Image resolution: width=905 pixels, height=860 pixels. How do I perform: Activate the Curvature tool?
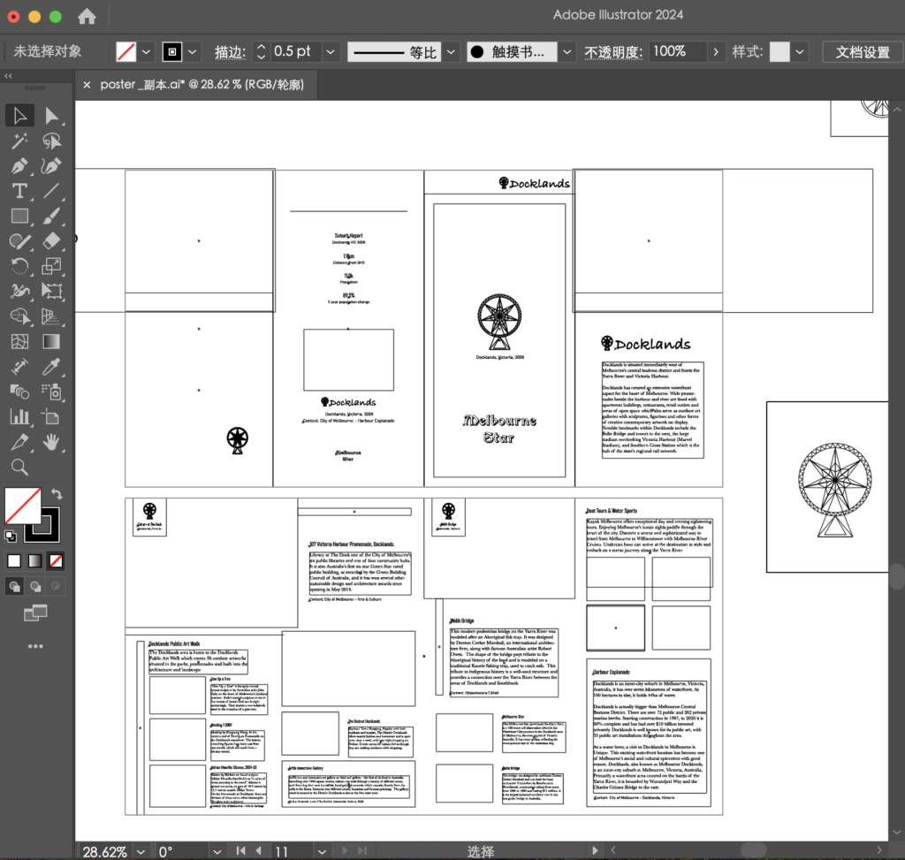click(x=52, y=166)
